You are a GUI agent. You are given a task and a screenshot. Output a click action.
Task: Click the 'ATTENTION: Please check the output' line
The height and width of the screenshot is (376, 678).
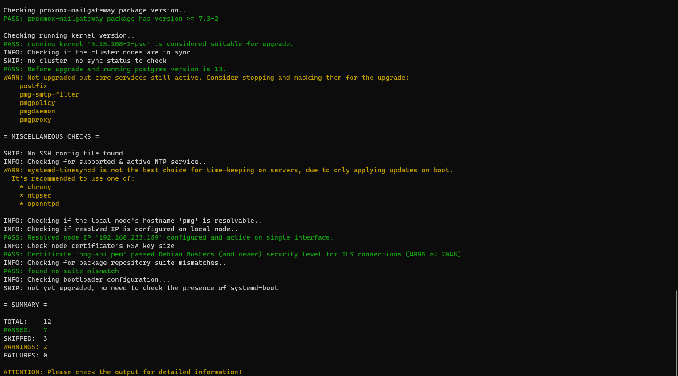pyautogui.click(x=123, y=372)
